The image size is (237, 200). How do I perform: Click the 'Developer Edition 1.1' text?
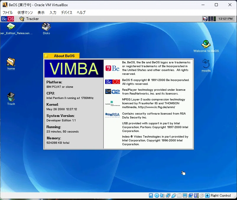(x=61, y=120)
